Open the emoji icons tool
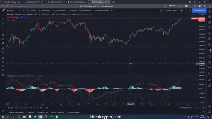This screenshot has height=119, width=212. (3, 43)
